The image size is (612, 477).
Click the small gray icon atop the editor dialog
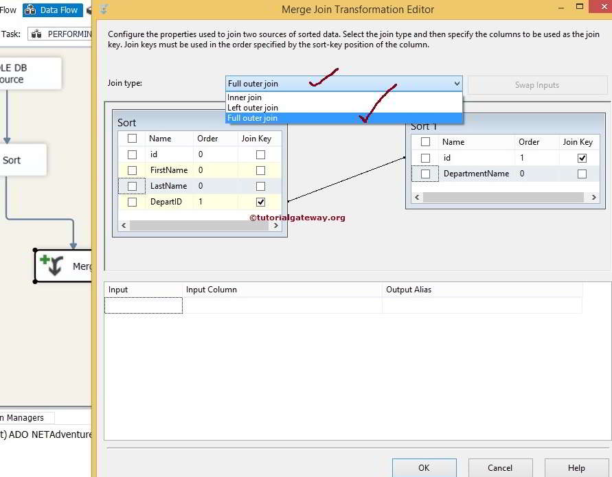click(103, 9)
